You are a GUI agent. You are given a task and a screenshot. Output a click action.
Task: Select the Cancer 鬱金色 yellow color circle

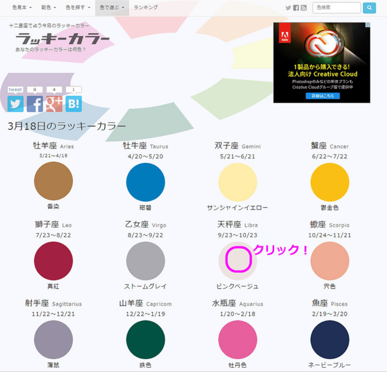tap(330, 182)
